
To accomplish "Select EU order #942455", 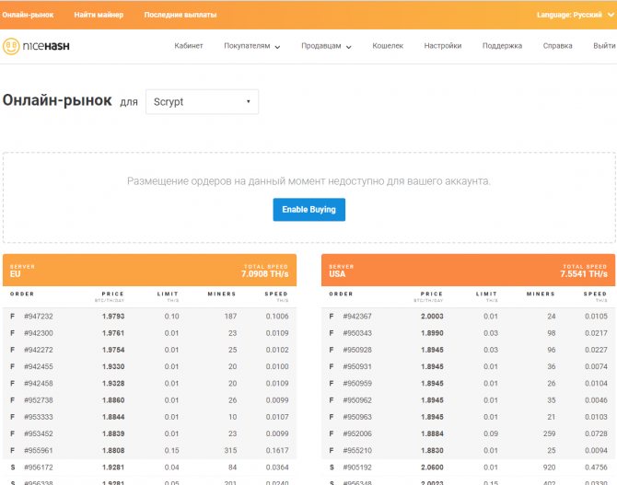I will tap(149, 366).
